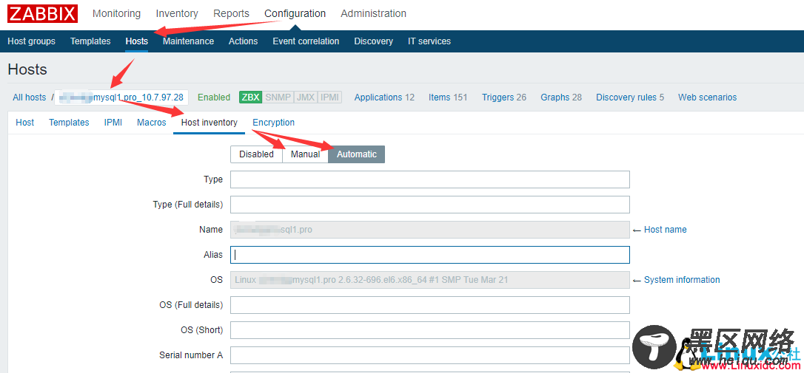
Task: Open the Discovery section
Action: (373, 41)
